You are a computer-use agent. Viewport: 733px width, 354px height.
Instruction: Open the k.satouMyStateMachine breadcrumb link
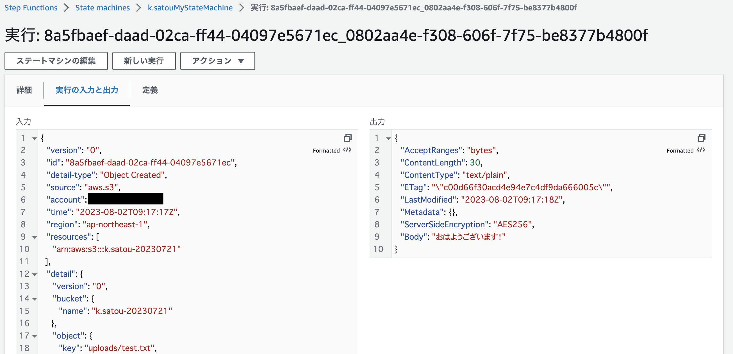pyautogui.click(x=190, y=8)
